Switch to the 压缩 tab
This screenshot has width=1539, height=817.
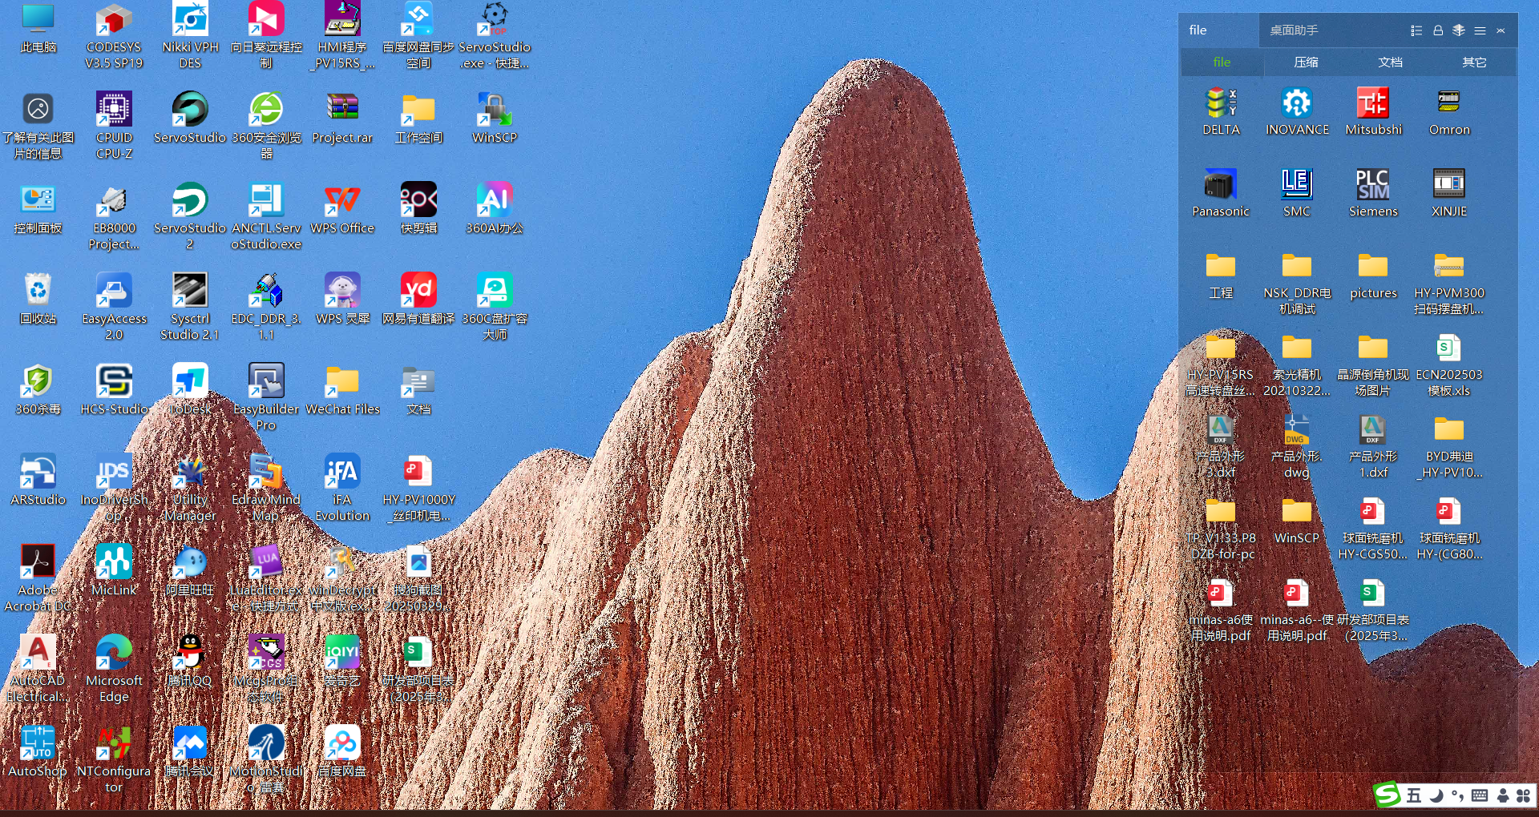tap(1306, 62)
